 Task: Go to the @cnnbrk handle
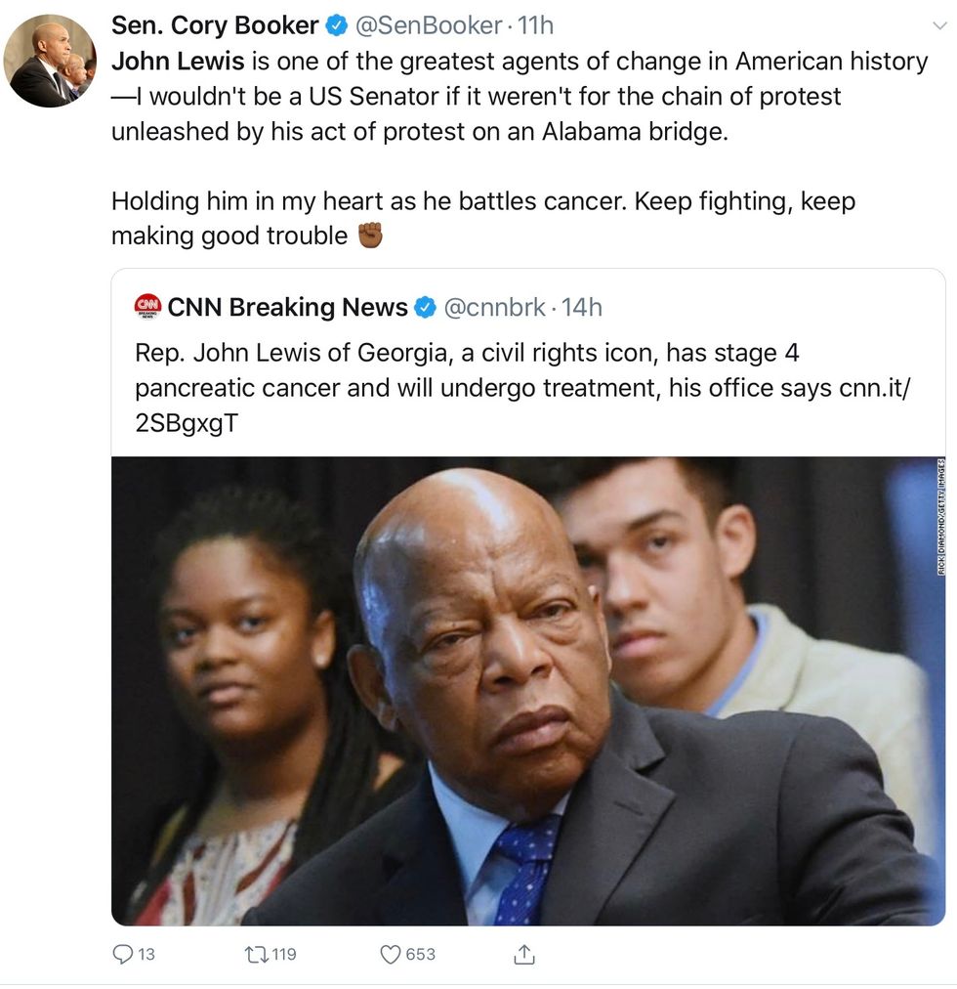click(493, 308)
